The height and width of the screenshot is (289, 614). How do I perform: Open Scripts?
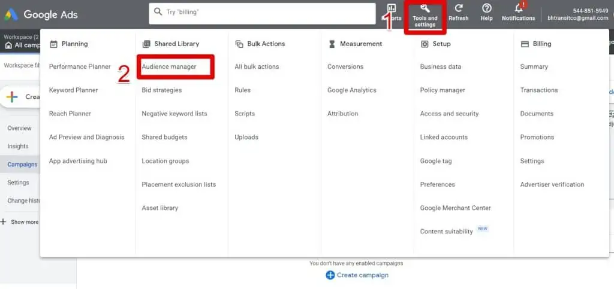pyautogui.click(x=245, y=114)
